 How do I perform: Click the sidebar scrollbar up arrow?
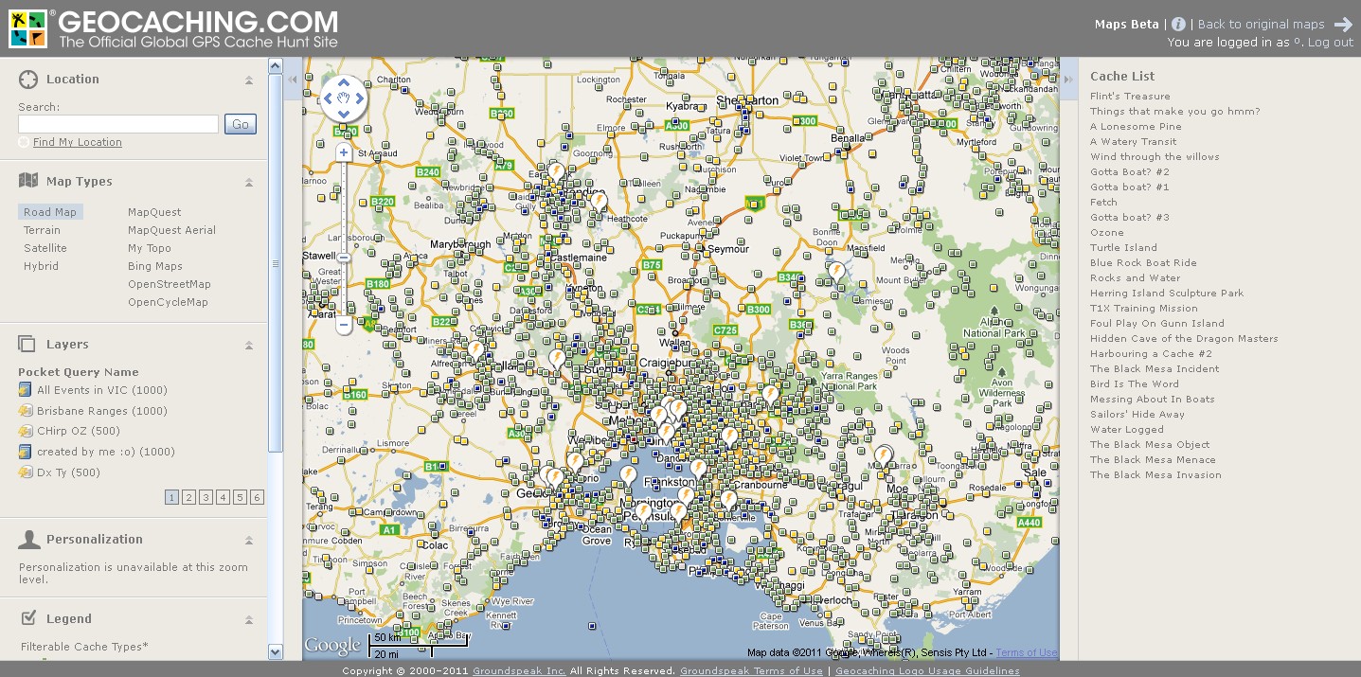click(x=276, y=66)
